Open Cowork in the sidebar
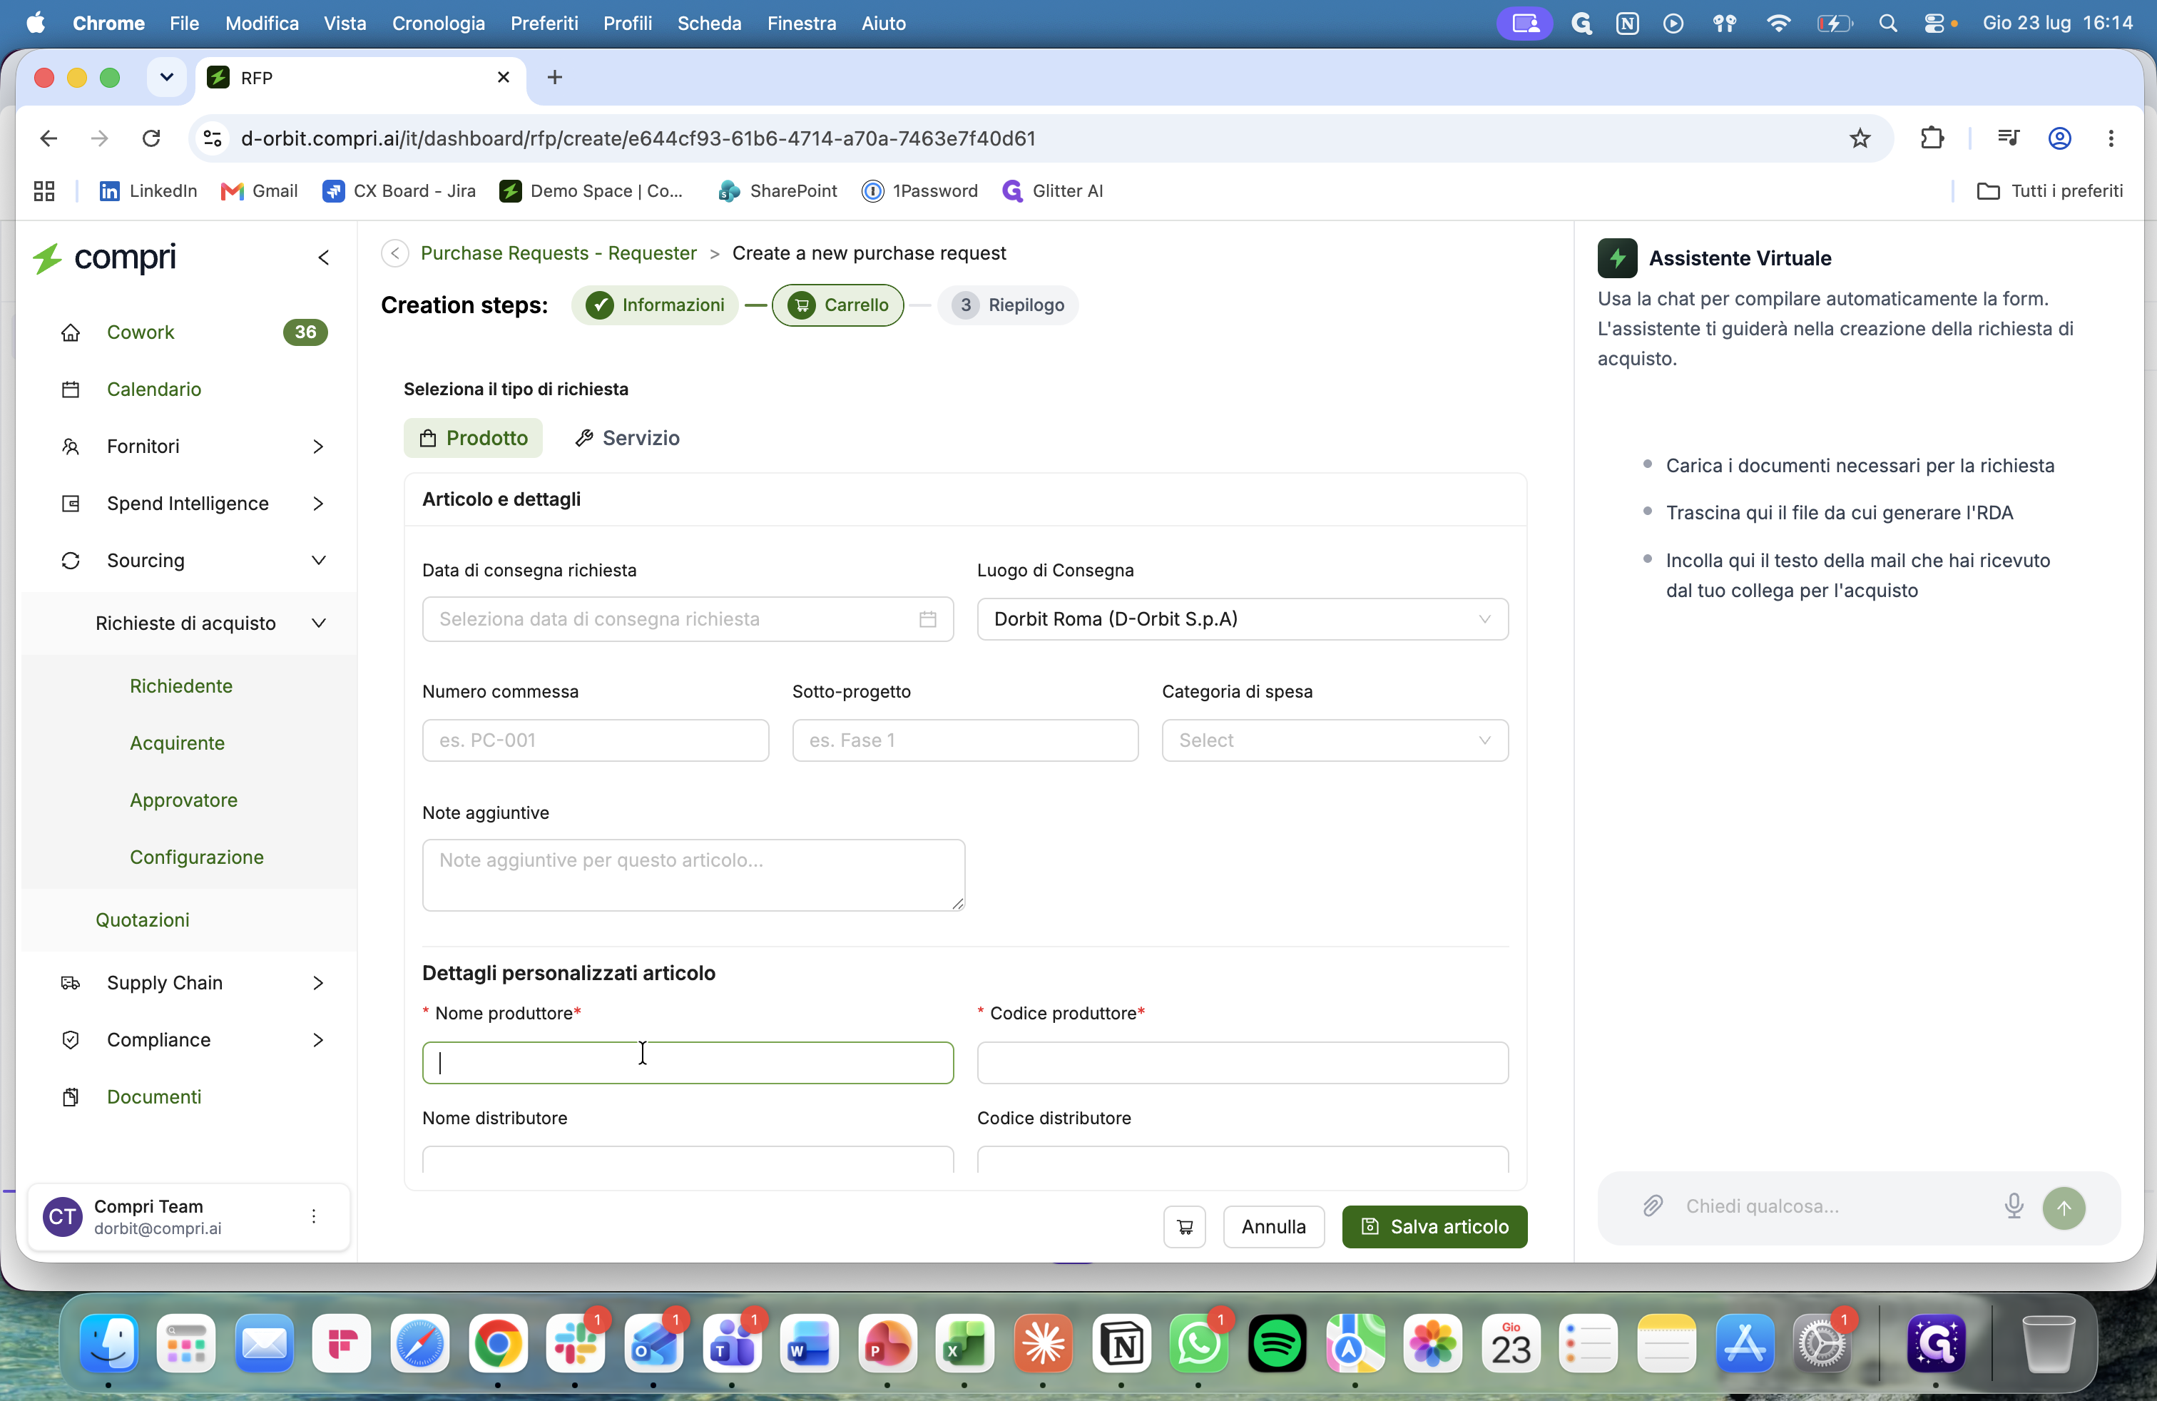 click(x=141, y=332)
